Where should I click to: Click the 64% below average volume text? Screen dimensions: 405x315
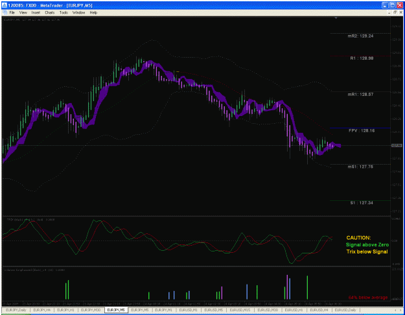tap(368, 297)
